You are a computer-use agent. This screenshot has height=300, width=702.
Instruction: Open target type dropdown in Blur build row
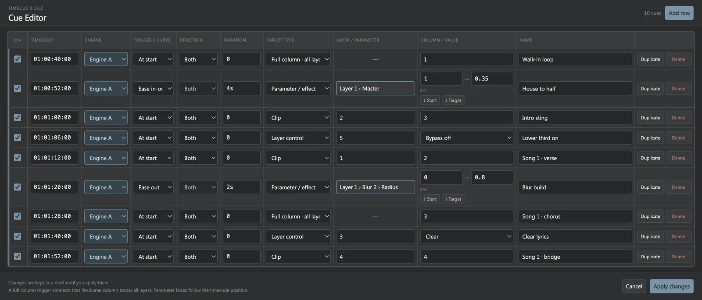pyautogui.click(x=298, y=187)
